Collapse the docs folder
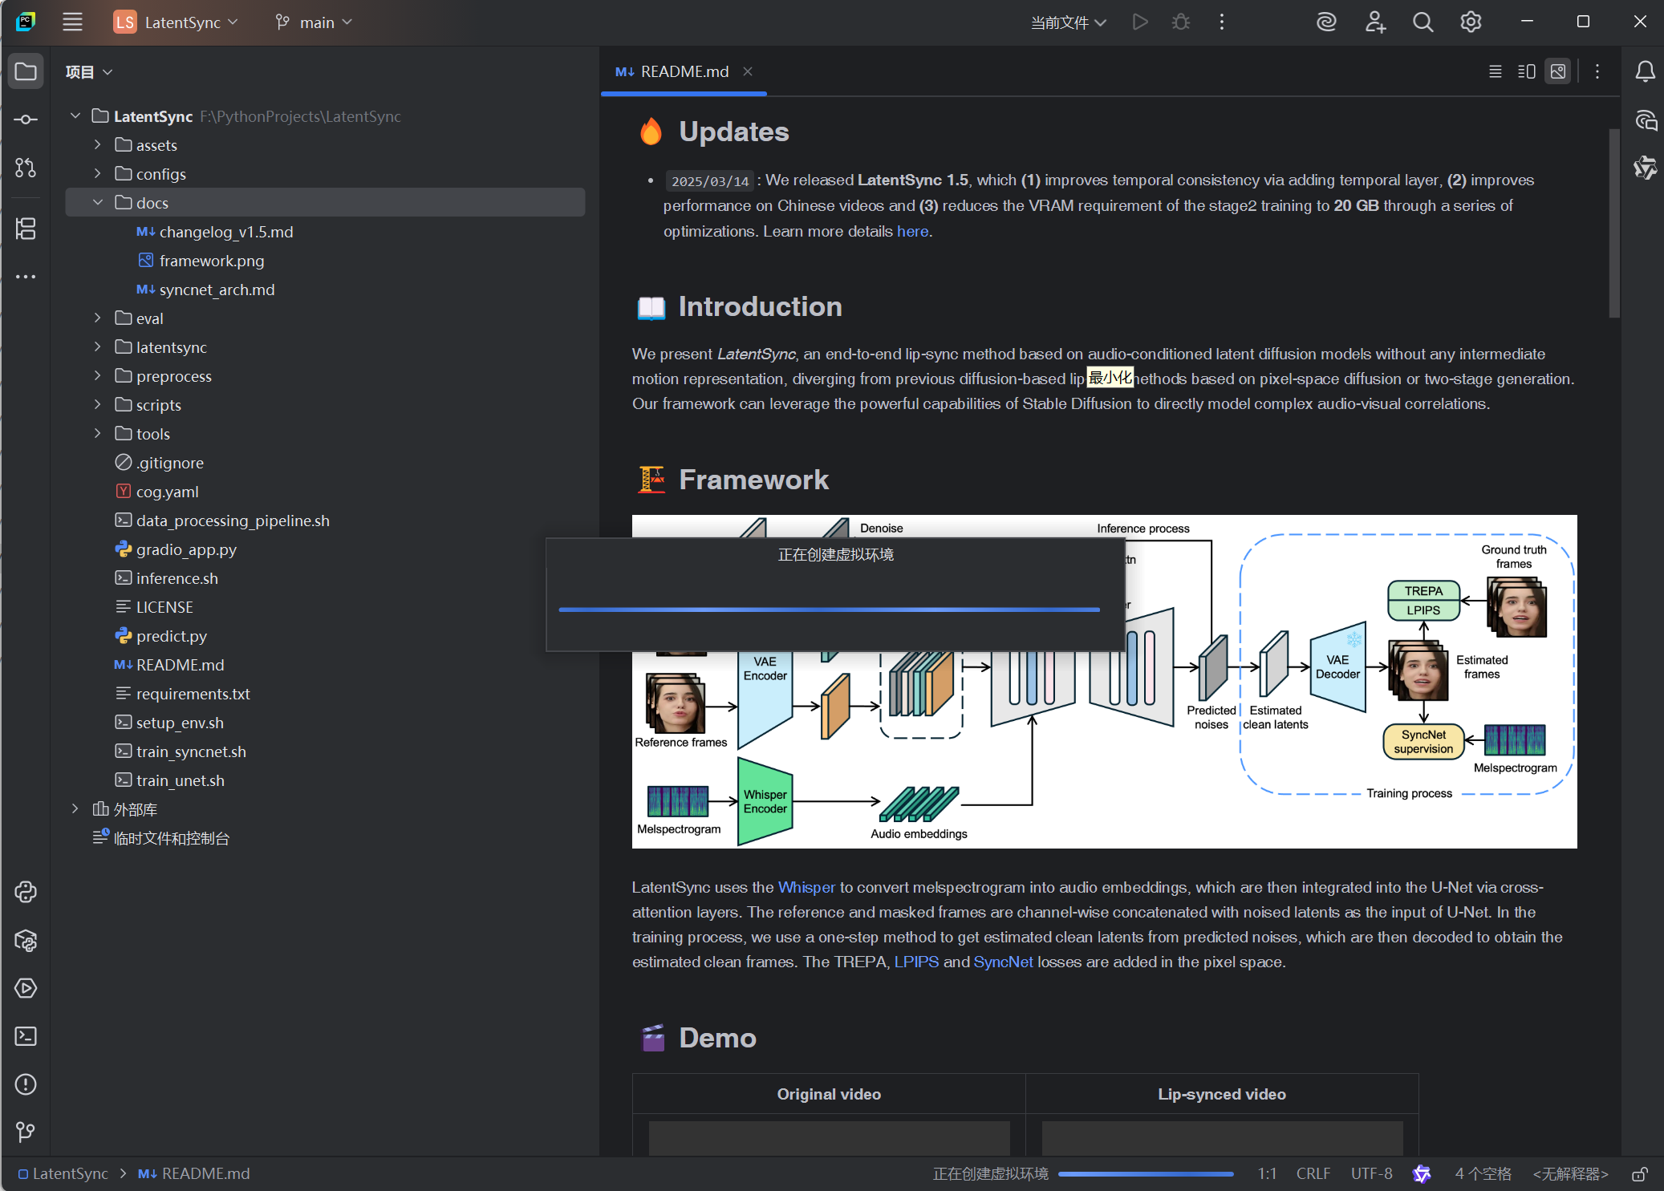 point(97,203)
